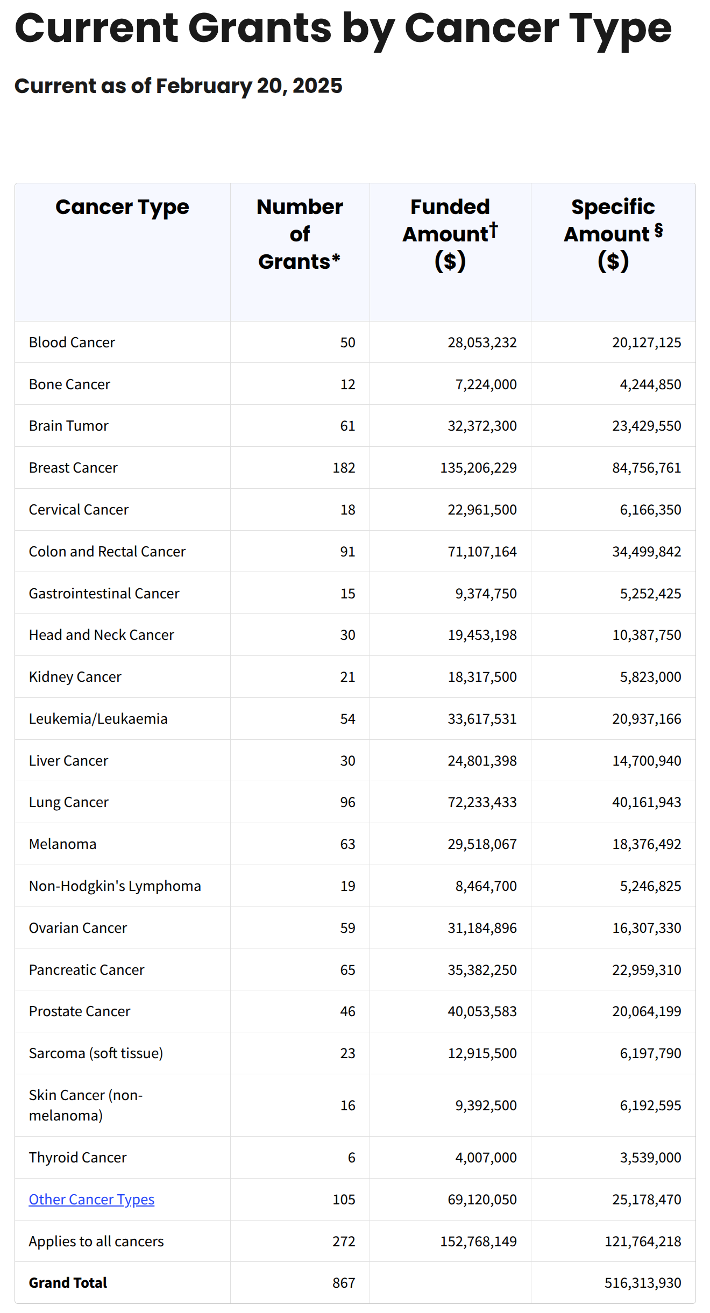Select the Leukemia/Leukaemia row label
The height and width of the screenshot is (1313, 710).
click(98, 719)
